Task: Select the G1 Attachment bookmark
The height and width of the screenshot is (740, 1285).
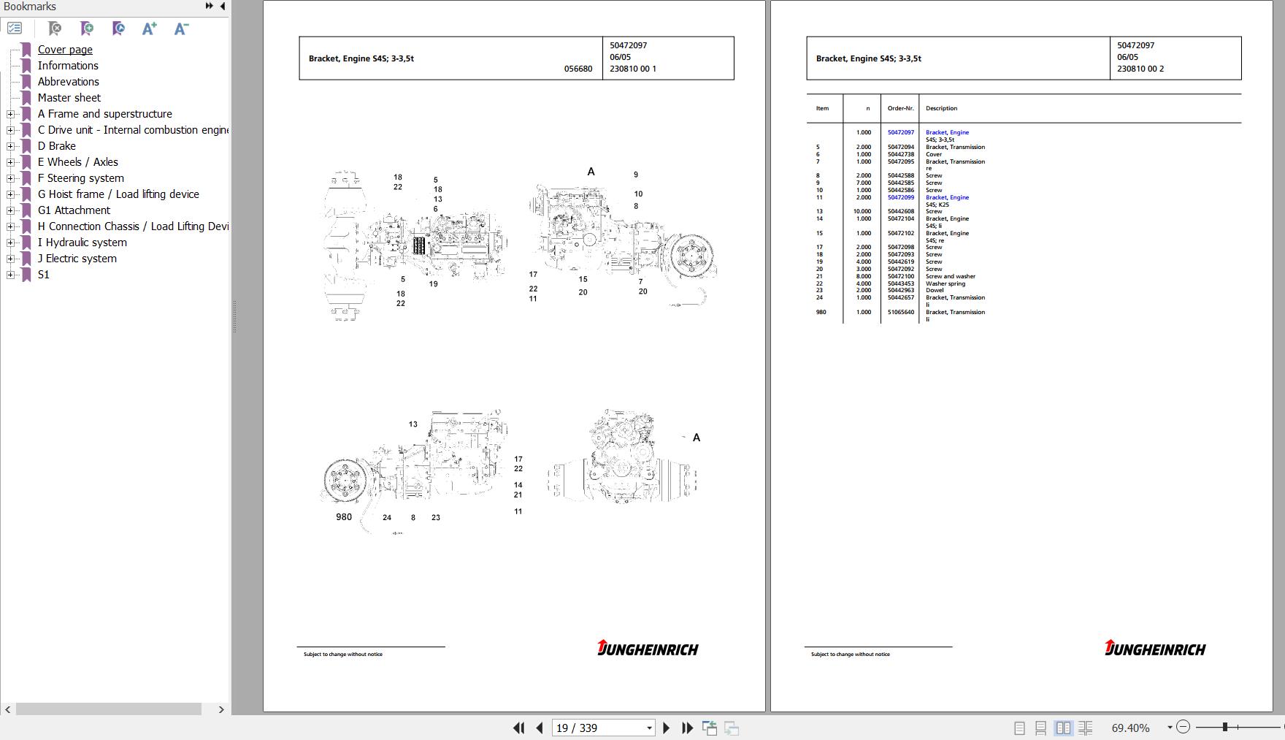Action: [x=74, y=210]
